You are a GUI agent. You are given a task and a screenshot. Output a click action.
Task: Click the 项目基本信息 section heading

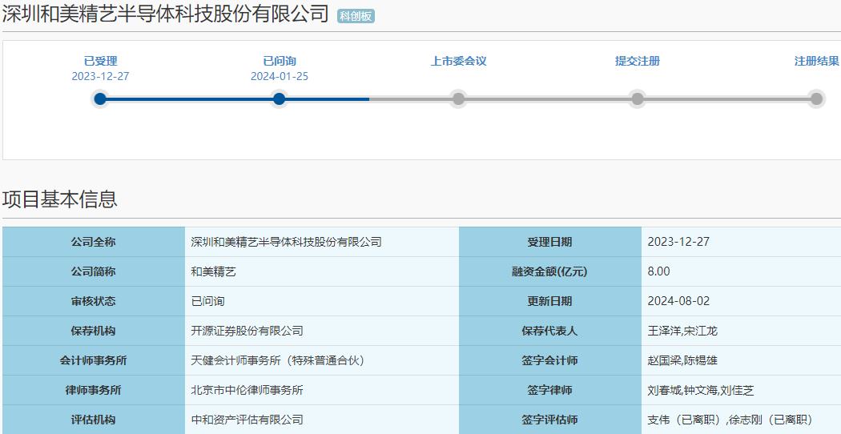pyautogui.click(x=60, y=199)
